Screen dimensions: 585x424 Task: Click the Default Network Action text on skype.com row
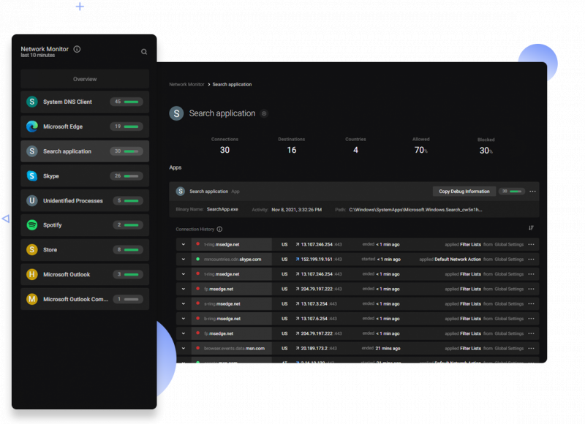pyautogui.click(x=458, y=260)
